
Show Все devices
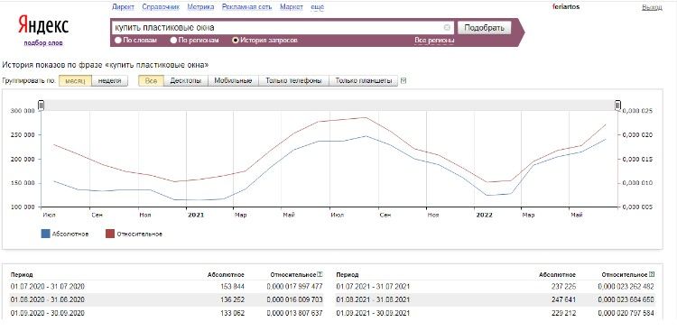(x=151, y=80)
